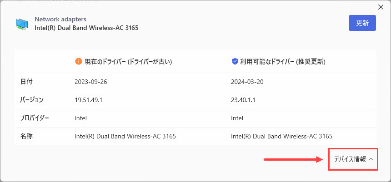This screenshot has height=182, width=391.
Task: Click the バージョン row label
Action: coord(32,100)
